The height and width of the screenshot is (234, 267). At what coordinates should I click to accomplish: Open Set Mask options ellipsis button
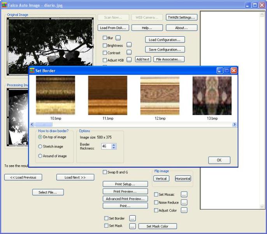pos(132,226)
